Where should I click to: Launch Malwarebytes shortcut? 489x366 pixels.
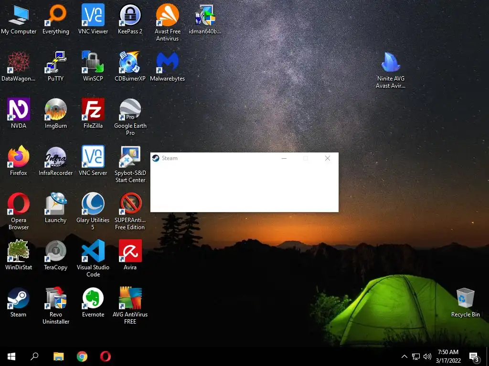(x=168, y=66)
